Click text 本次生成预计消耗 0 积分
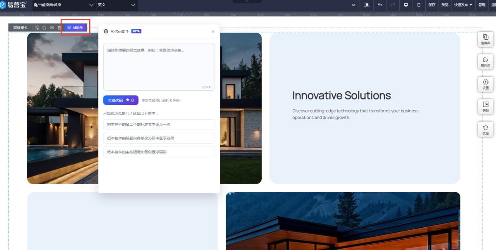 161,100
